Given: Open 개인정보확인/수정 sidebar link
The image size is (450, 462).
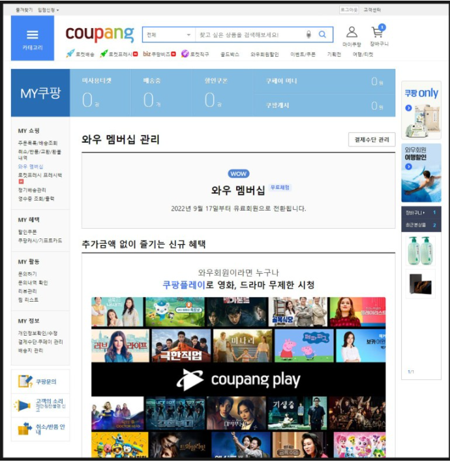Looking at the screenshot, I should [38, 333].
